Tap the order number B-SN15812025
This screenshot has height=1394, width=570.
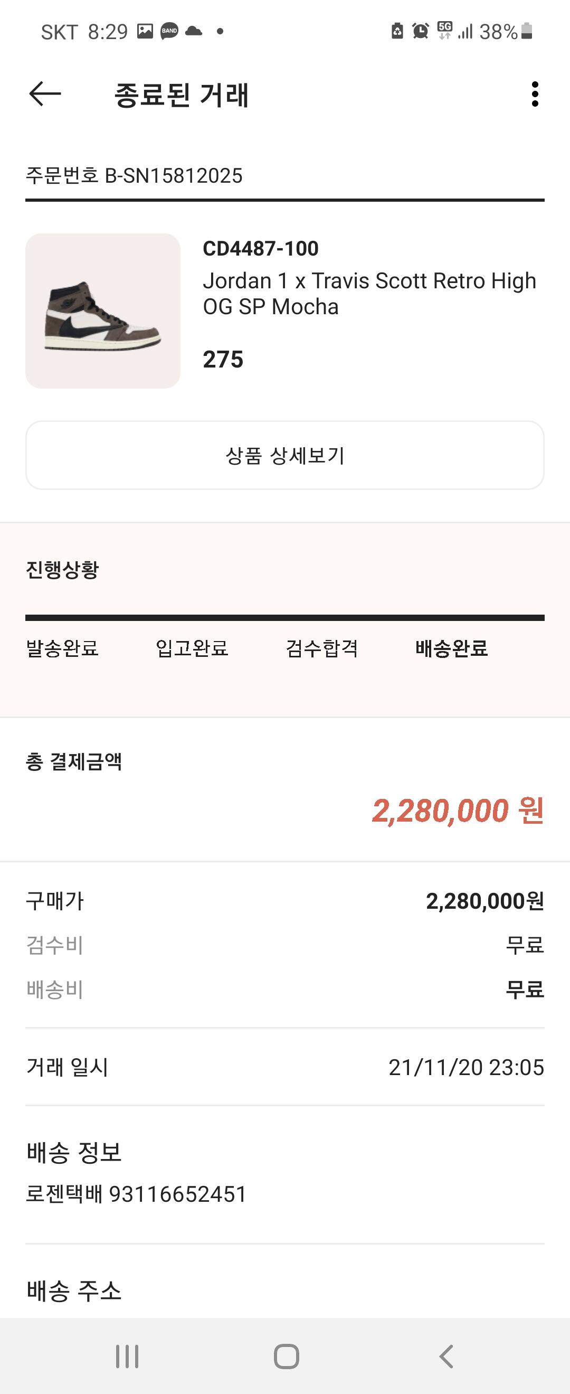[x=173, y=176]
